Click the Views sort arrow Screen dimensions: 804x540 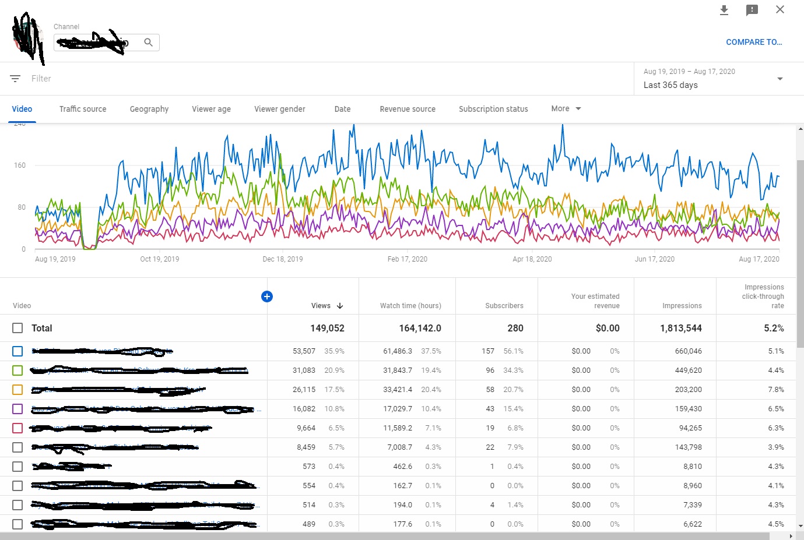click(340, 306)
